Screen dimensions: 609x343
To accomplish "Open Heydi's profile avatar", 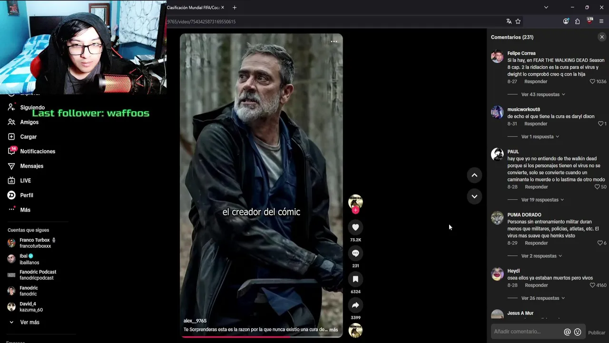I will (x=497, y=274).
